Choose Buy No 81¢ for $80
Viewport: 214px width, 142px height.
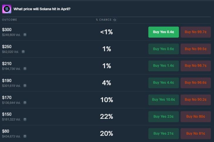coord(196,133)
